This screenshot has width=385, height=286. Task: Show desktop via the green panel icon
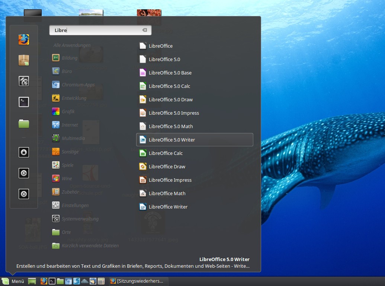32,281
